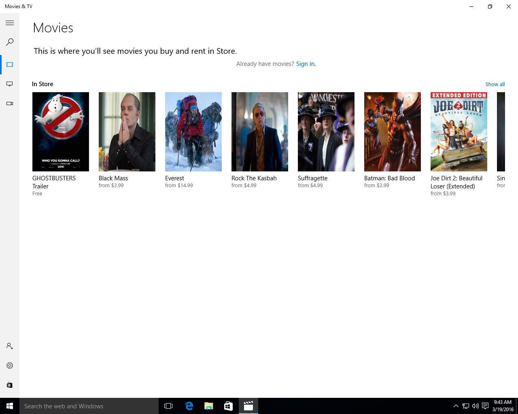
Task: Open the volume speaker tray icon
Action: tap(476, 406)
